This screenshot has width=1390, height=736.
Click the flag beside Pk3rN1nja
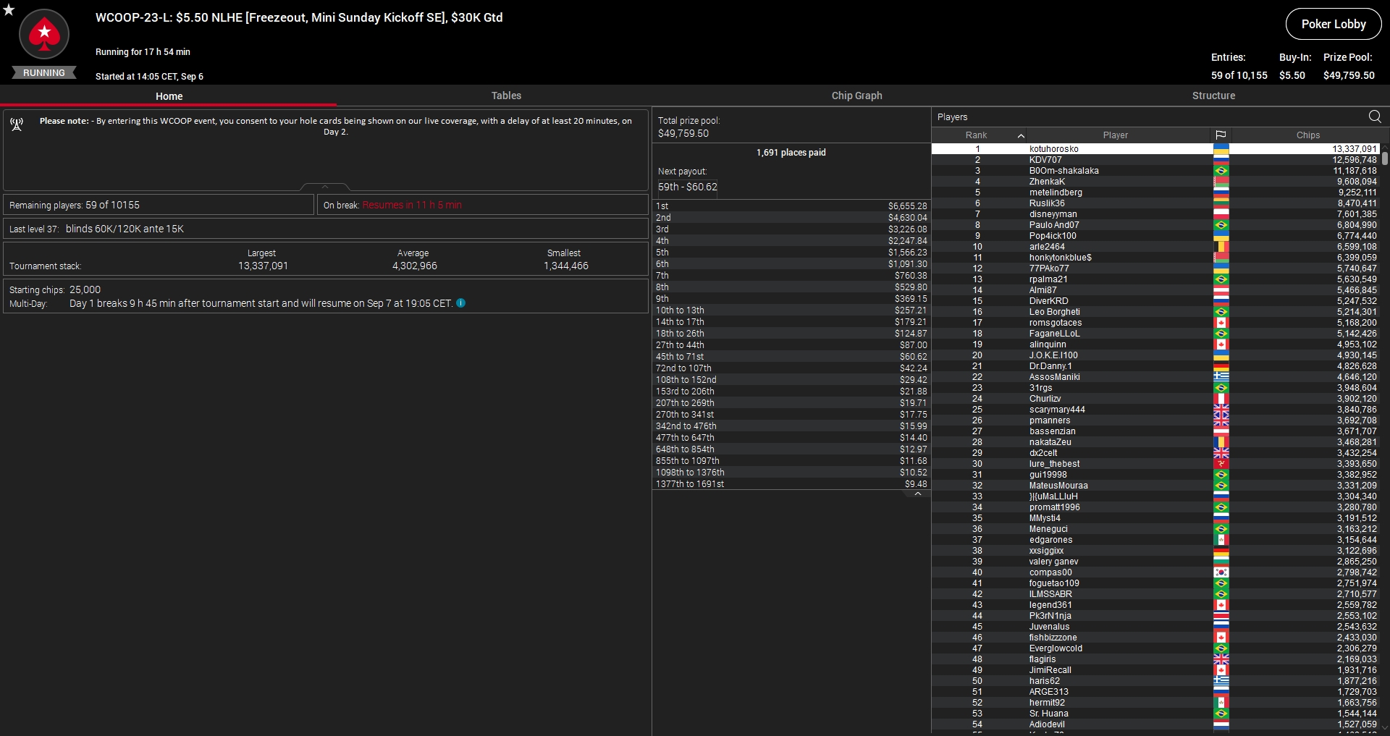1221,616
